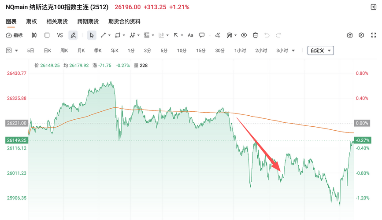The height and width of the screenshot is (220, 382).
Task: Select the Aa text tool
Action: (x=190, y=35)
